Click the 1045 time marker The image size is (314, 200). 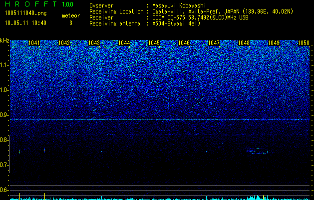click(x=154, y=43)
